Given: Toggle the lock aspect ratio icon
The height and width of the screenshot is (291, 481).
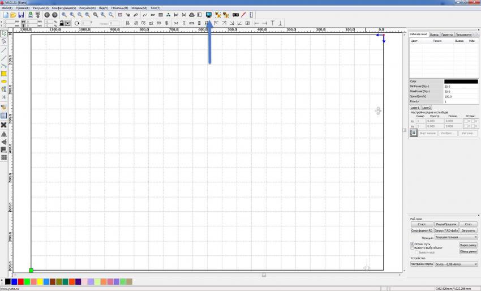Looking at the screenshot, I should pyautogui.click(x=61, y=23).
